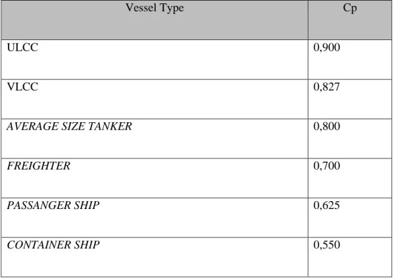Select the 0,700 Cp value
Viewport: 394px width, 278px height.
[x=327, y=166]
